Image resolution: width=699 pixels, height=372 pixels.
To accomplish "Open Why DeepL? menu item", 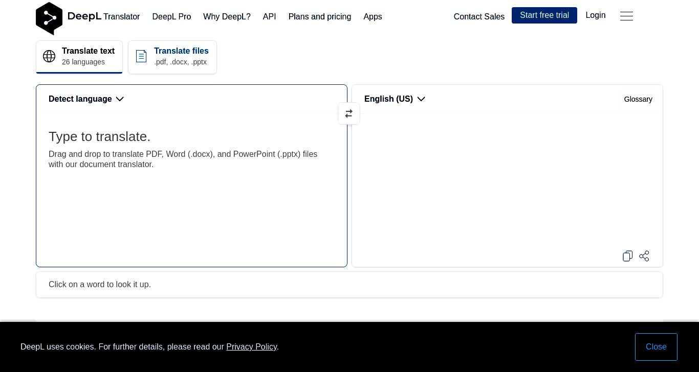I will click(x=227, y=17).
